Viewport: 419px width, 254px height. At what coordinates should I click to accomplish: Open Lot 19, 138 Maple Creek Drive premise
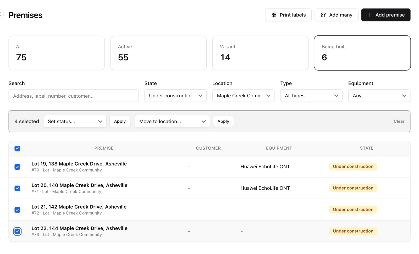(x=79, y=164)
